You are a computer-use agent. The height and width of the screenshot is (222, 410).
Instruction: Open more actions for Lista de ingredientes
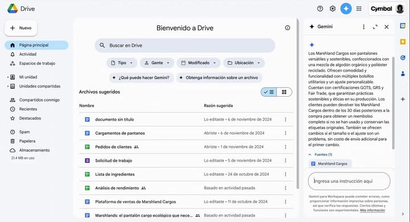pyautogui.click(x=285, y=174)
